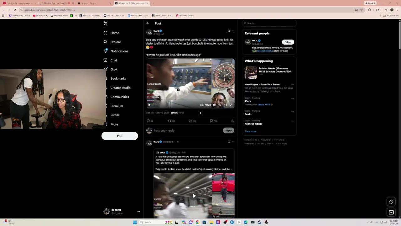Open the more options menu on main post

[233, 31]
